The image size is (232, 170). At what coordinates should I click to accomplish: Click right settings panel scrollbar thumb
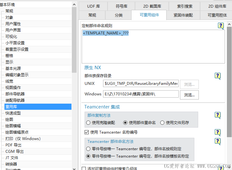[x=229, y=82]
